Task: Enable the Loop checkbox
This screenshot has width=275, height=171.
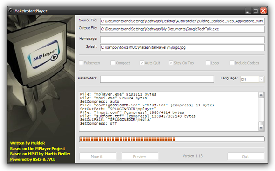Action: click(x=208, y=63)
